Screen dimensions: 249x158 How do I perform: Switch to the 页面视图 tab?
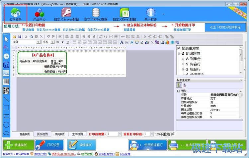click(42, 134)
